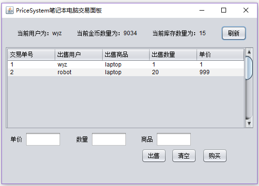Click the 当前库存数量为: 15 label
Viewport: 259px width, 186px height.
click(x=179, y=33)
